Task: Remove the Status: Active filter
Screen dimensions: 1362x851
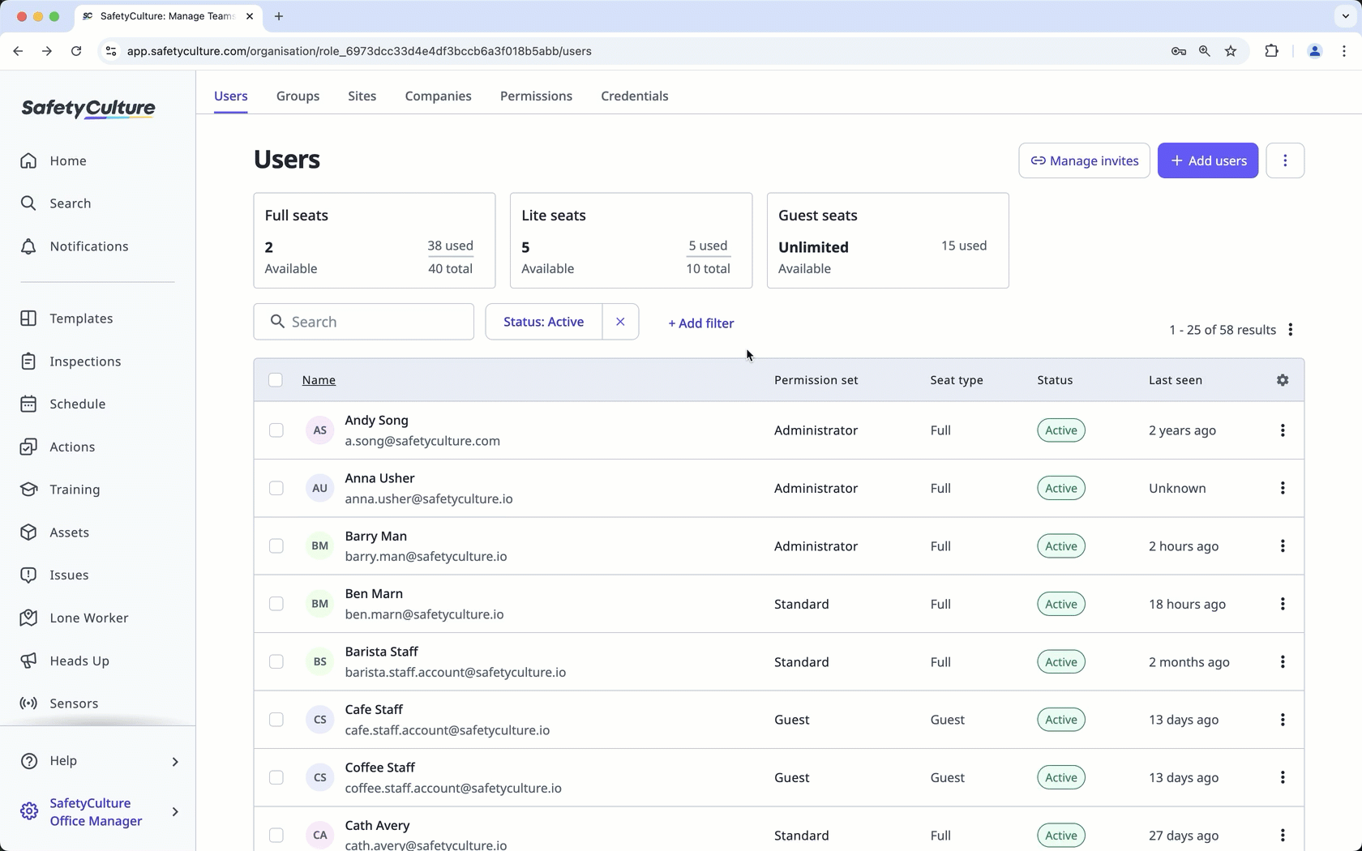Action: tap(620, 322)
